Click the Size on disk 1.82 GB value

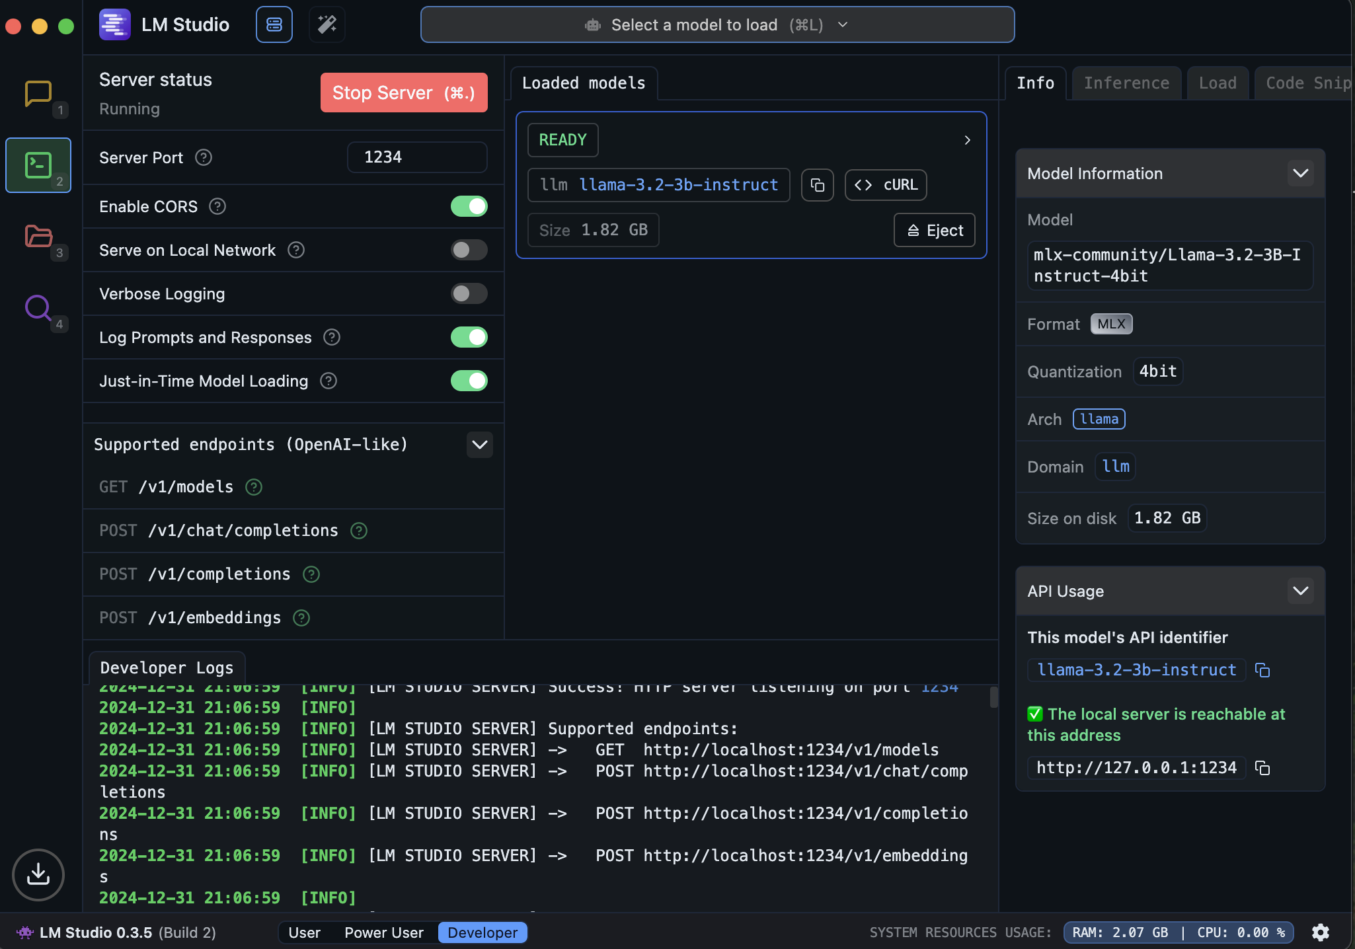tap(1167, 518)
